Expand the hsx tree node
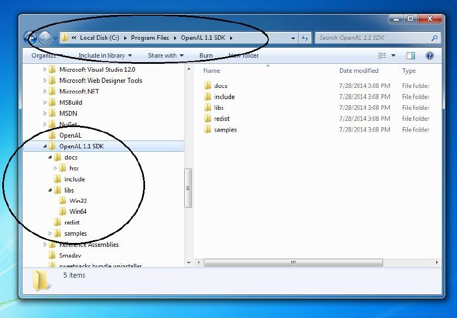Viewport: 457px width, 318px height. click(55, 168)
